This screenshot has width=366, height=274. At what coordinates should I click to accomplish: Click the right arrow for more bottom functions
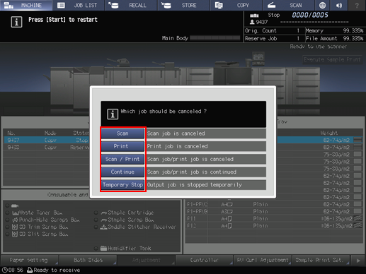coord(358,261)
